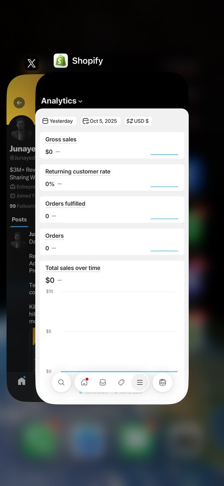The image size is (224, 486).
Task: Open the hamburger menu in bottom bar
Action: click(140, 382)
